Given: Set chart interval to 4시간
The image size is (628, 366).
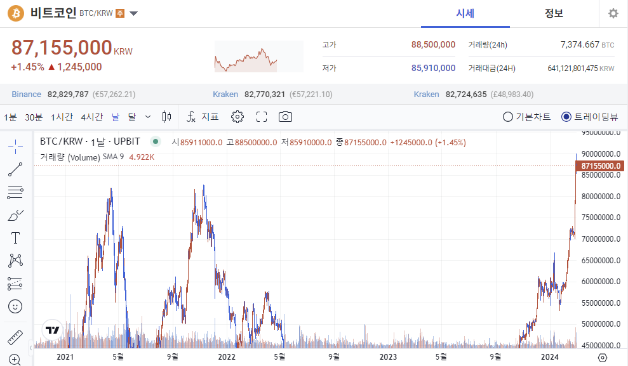Looking at the screenshot, I should pos(91,117).
